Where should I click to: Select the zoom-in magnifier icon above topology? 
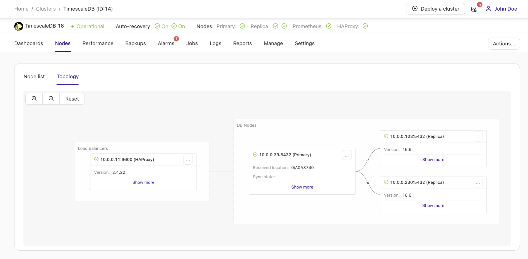pyautogui.click(x=34, y=99)
